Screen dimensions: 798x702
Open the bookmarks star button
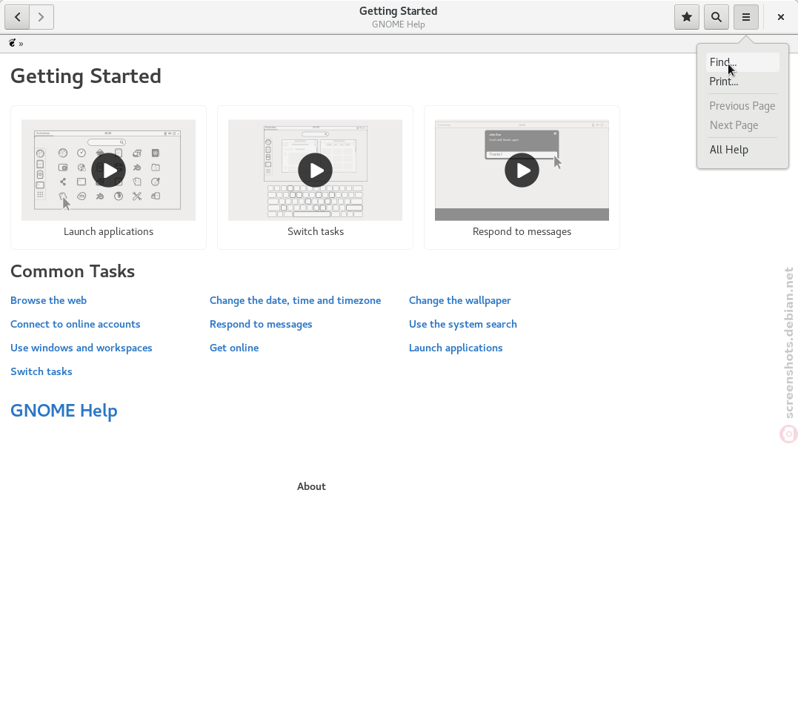tap(687, 17)
